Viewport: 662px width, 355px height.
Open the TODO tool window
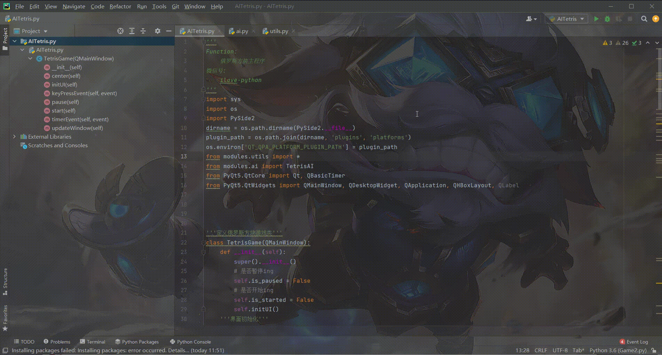click(24, 342)
